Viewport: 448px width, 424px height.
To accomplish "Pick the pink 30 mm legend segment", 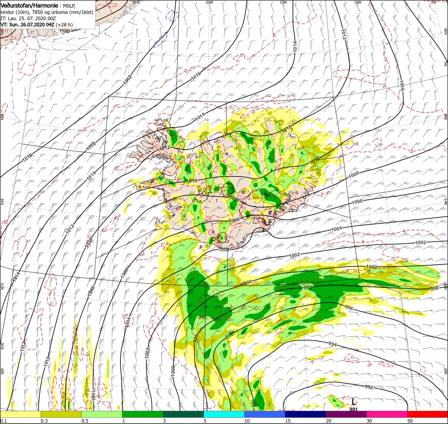I will click(x=387, y=414).
